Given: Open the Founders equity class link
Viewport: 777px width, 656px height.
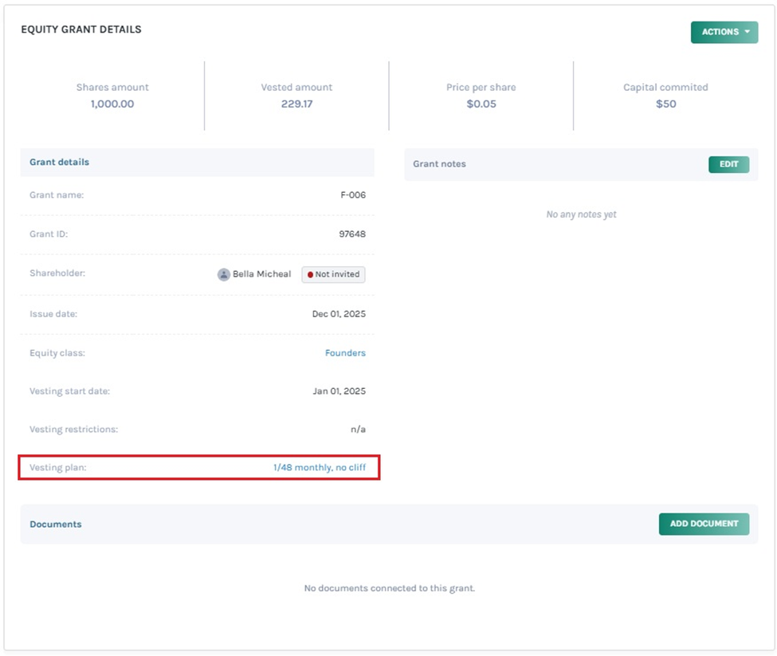Looking at the screenshot, I should [345, 353].
